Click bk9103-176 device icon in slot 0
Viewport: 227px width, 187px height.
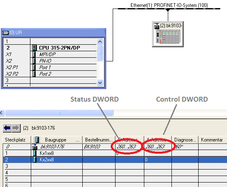[x=35, y=147]
